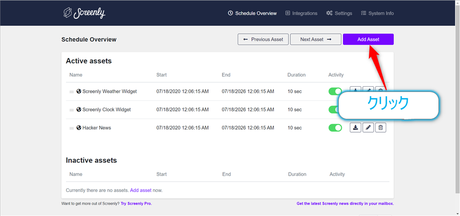460x216 pixels.
Task: Open the System Info page
Action: [377, 13]
